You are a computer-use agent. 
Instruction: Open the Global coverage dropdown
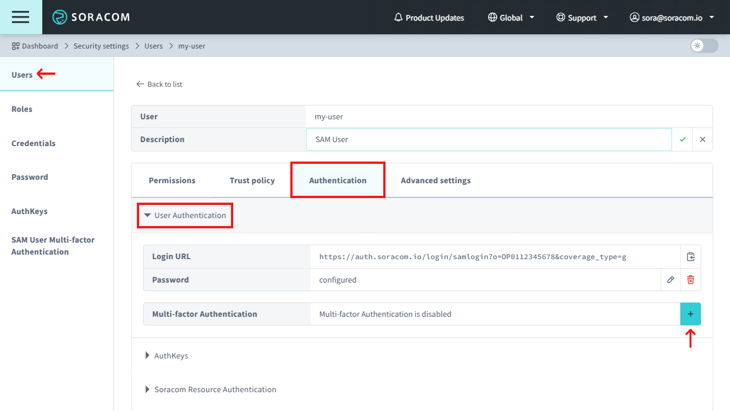coord(510,17)
